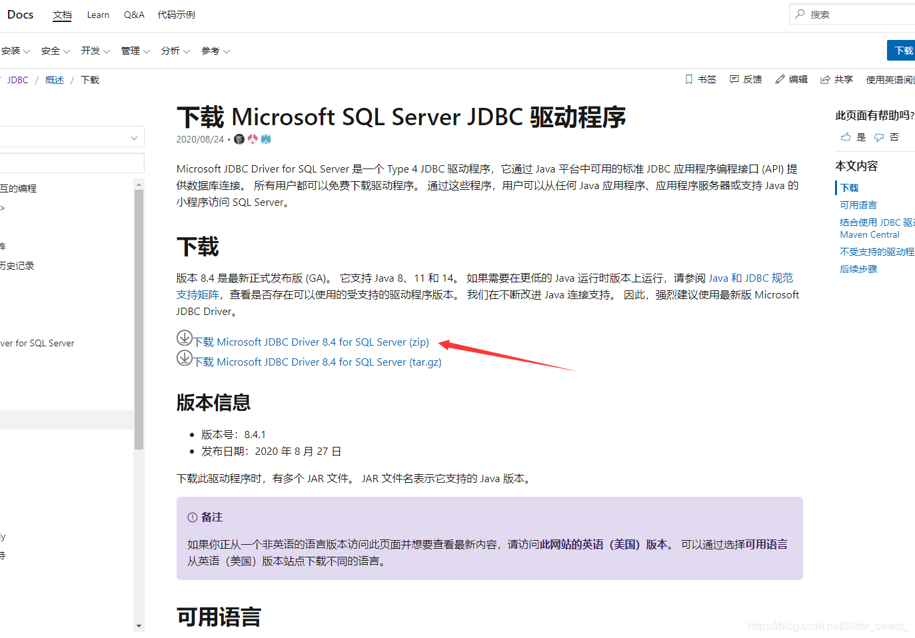915x638 pixels.
Task: Open 此网站的英语（美国）版本 link
Action: click(x=604, y=545)
